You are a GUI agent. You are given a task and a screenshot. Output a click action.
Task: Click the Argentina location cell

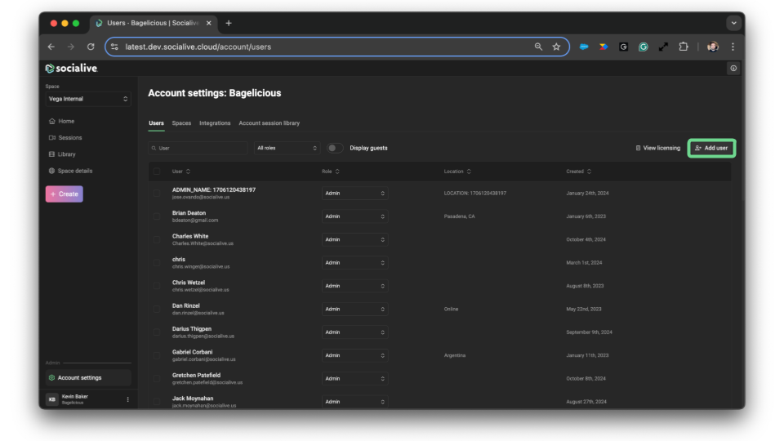(455, 355)
